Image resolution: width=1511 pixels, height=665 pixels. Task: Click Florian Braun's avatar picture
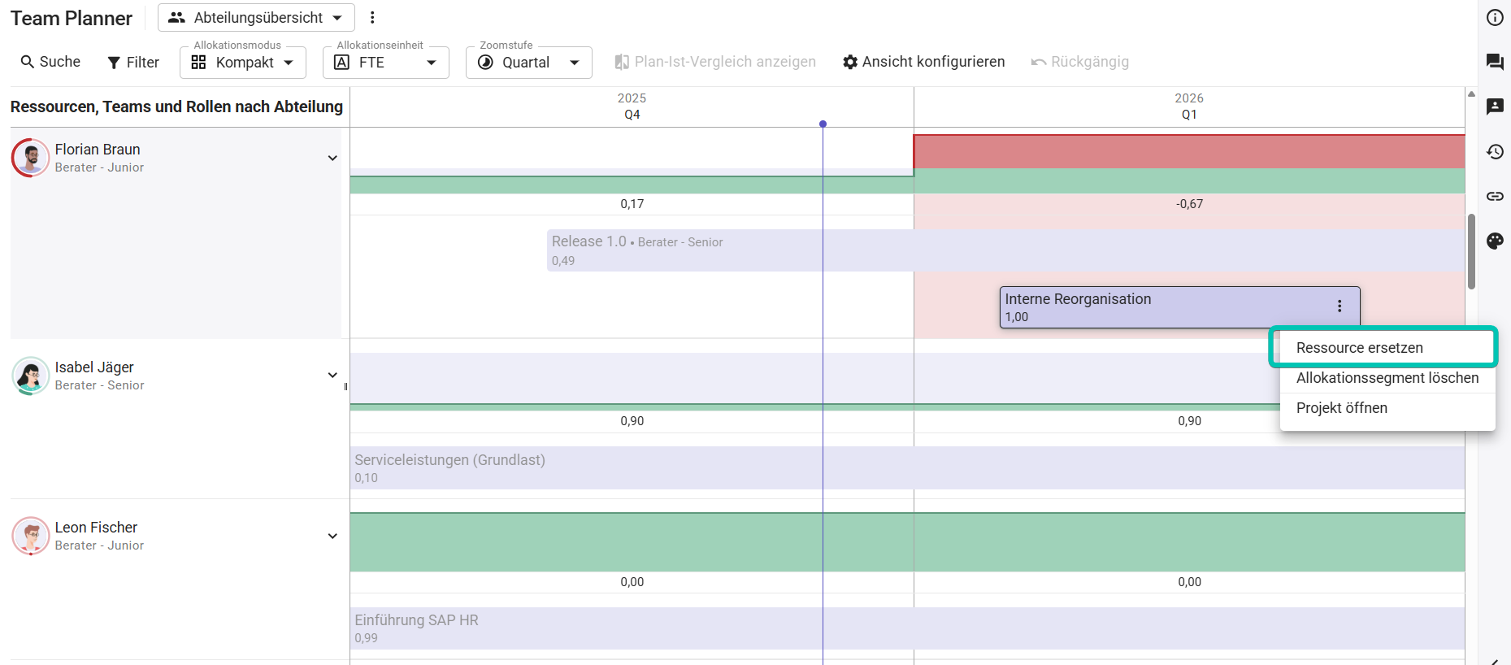31,158
